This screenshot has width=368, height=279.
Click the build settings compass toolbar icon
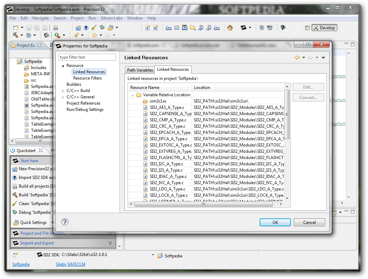click(29, 35)
